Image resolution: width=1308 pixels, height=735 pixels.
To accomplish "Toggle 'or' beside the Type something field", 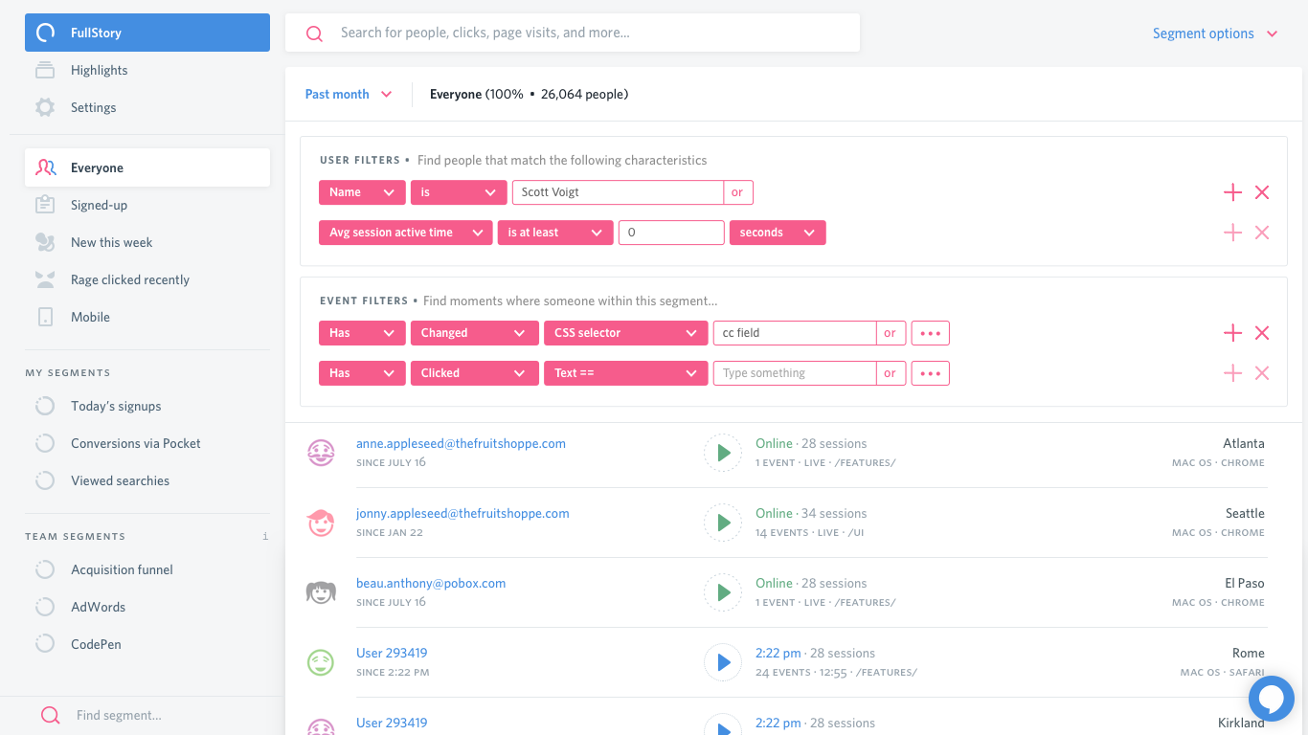I will [890, 373].
